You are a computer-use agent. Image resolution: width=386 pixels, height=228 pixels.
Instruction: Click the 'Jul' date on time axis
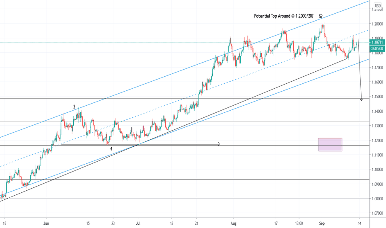138,223
